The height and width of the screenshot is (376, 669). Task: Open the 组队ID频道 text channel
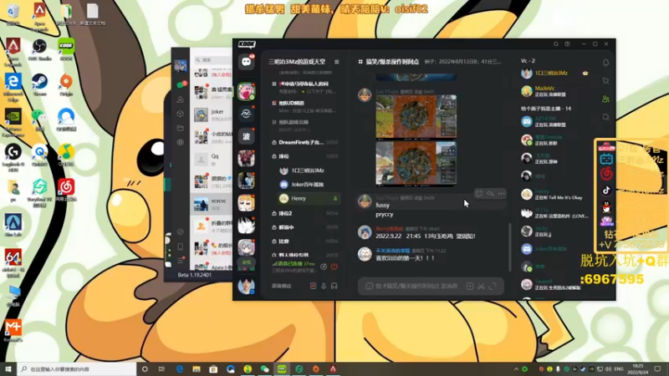(305, 106)
